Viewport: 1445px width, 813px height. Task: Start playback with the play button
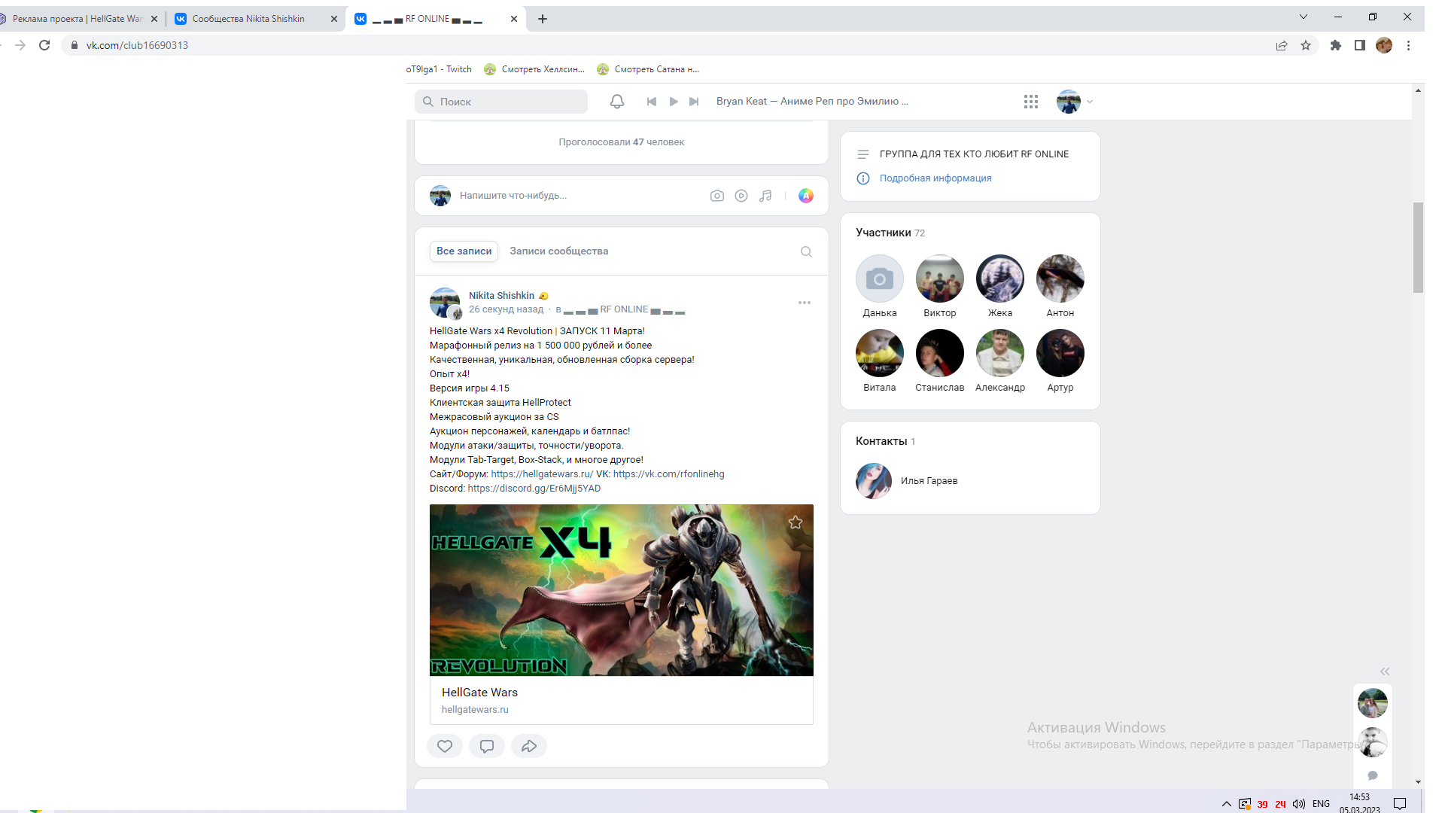point(674,102)
